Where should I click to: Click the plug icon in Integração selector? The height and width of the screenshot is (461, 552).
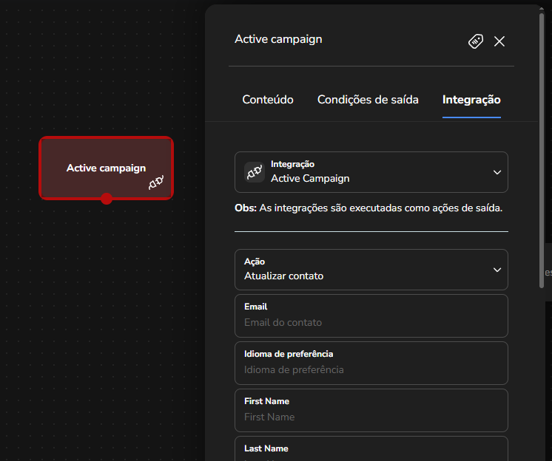pos(255,172)
